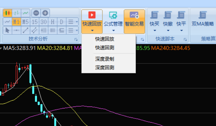Open group launcher right of 智能交易

[142, 40]
